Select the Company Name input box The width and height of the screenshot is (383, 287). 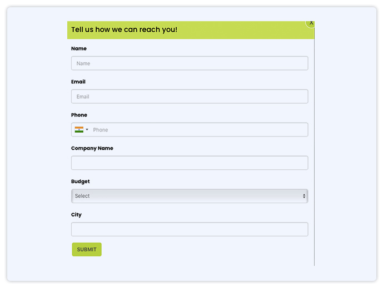[190, 163]
